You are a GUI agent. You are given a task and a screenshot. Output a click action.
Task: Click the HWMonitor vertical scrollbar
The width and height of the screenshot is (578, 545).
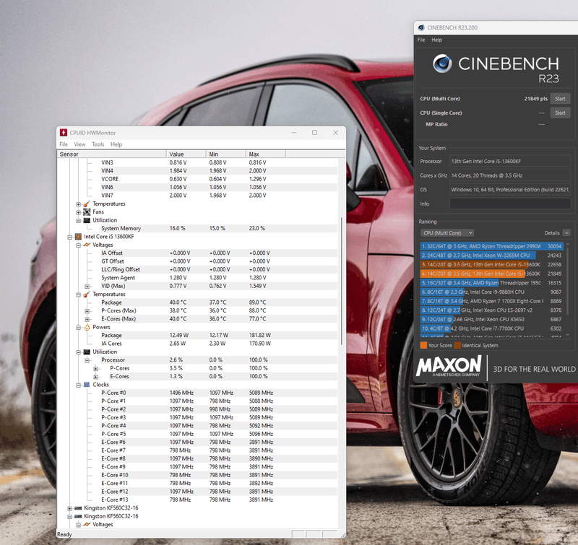342,281
